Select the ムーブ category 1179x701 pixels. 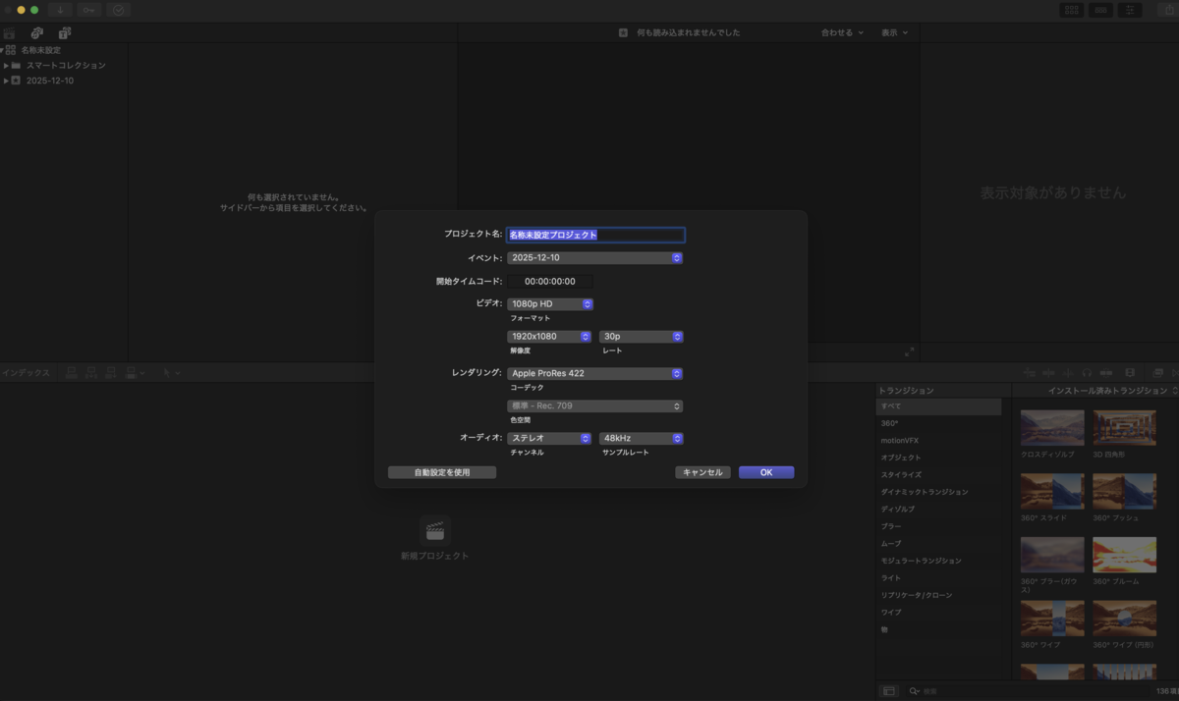pos(938,544)
